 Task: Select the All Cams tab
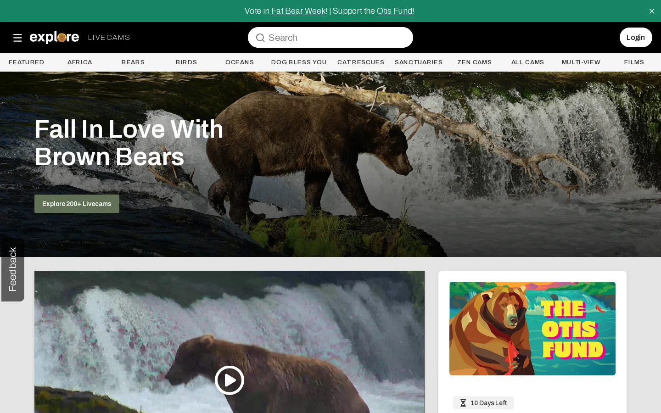point(528,62)
